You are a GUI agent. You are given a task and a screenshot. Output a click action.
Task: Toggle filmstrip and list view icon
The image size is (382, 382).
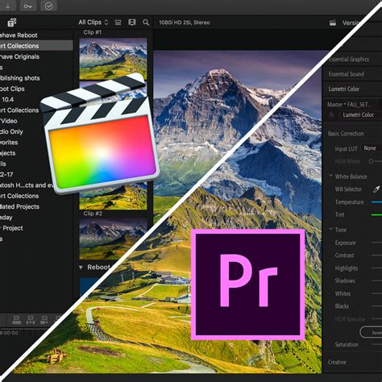132,23
